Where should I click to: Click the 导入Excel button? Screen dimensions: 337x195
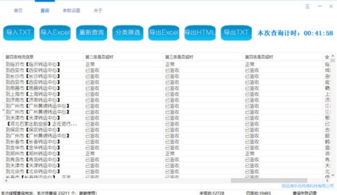[x=55, y=33]
